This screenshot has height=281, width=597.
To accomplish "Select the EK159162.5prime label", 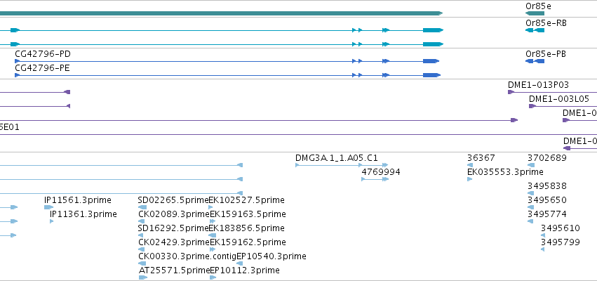I will [x=248, y=242].
